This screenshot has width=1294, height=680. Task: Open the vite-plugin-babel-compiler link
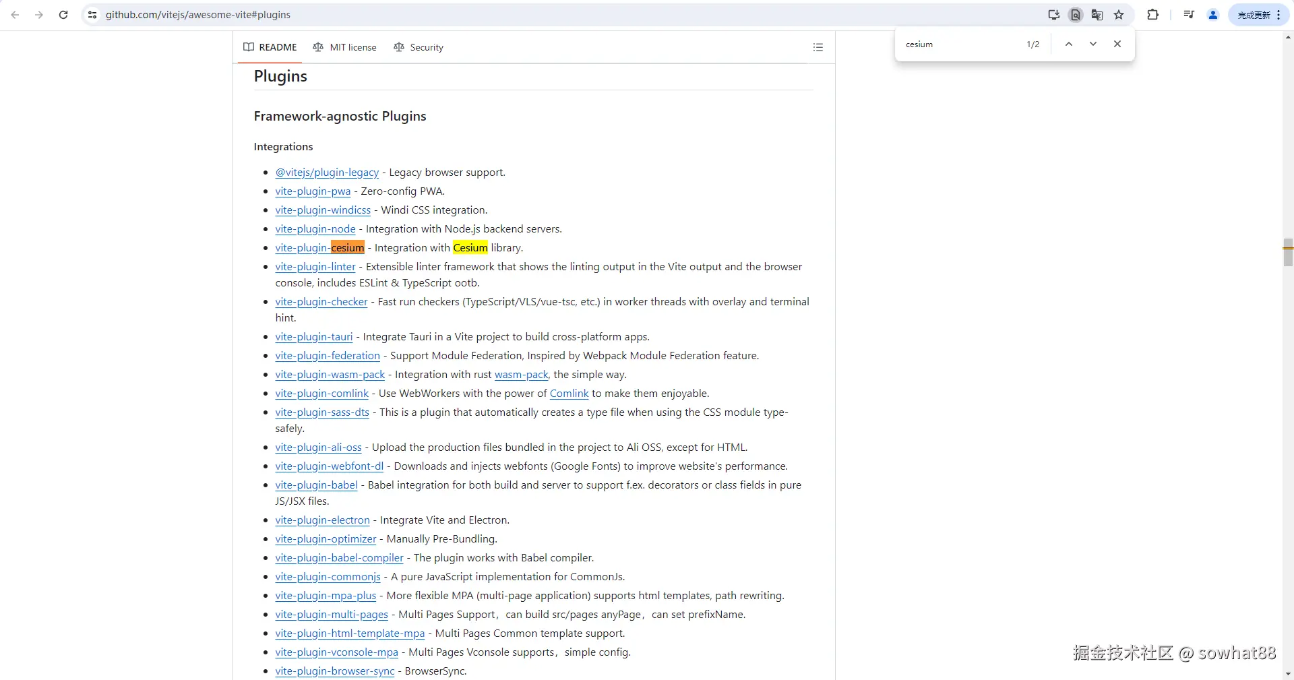(x=339, y=558)
